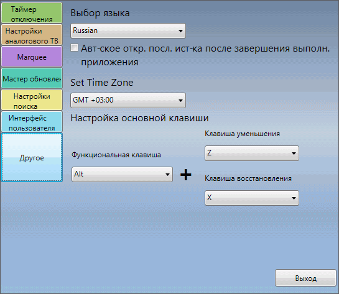Click the Настройка основной клавиши heading
The width and height of the screenshot is (339, 294).
(x=140, y=118)
